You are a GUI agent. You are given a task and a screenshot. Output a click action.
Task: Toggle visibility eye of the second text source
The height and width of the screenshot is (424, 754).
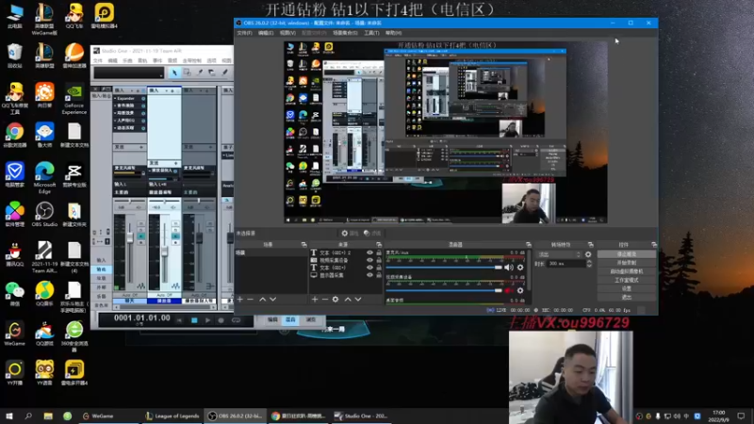pyautogui.click(x=369, y=268)
